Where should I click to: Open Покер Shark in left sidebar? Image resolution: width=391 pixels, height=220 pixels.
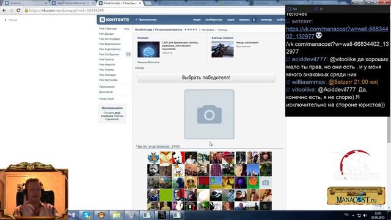point(106,99)
